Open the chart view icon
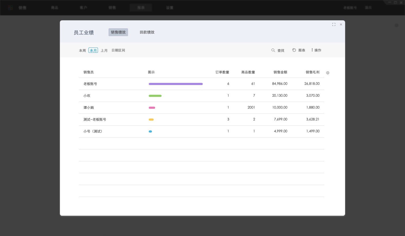Viewport: 405px width, 236px height. [x=294, y=50]
